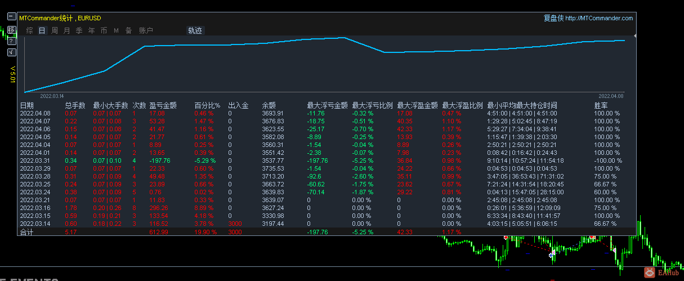Open help with the question mark icon
Image resolution: width=684 pixels, height=281 pixels.
[12, 41]
